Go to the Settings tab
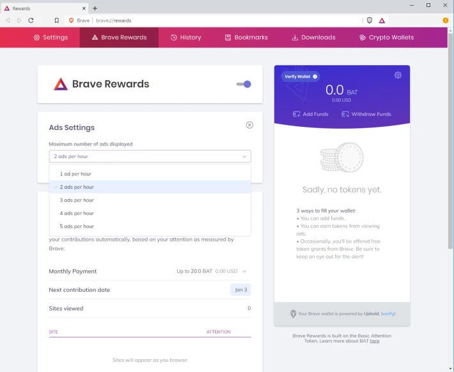The image size is (454, 372). [51, 37]
